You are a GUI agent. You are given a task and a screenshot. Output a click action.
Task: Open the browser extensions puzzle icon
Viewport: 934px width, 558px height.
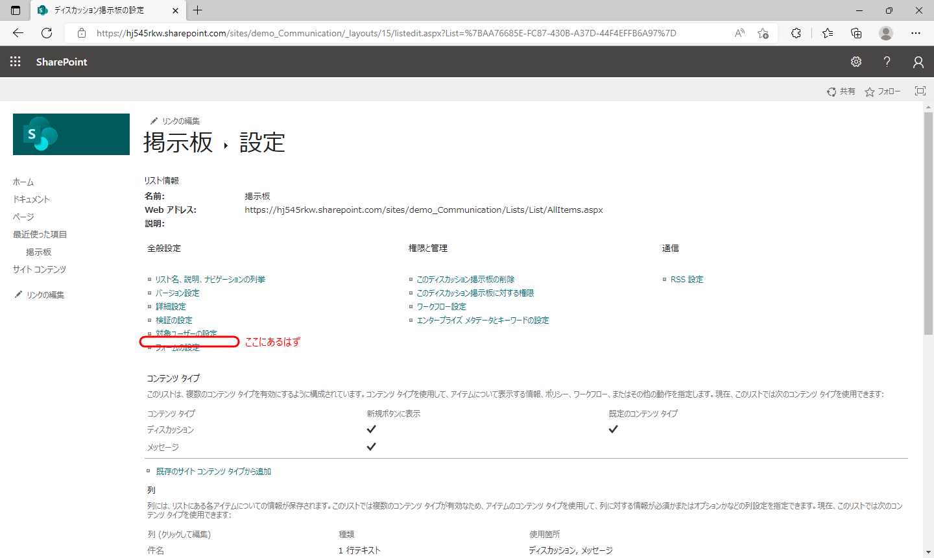(796, 33)
